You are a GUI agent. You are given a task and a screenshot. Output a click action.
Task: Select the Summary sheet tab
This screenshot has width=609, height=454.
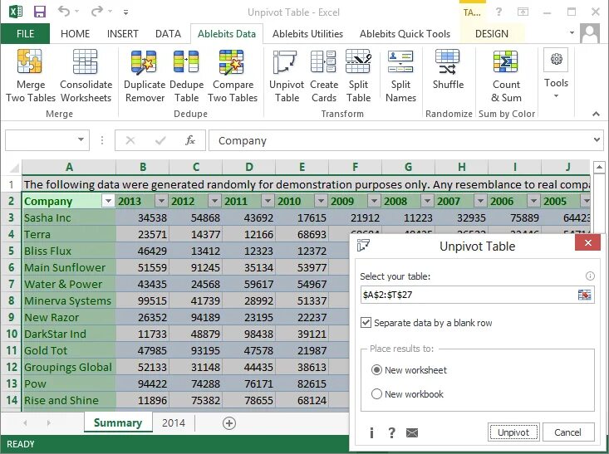click(118, 423)
